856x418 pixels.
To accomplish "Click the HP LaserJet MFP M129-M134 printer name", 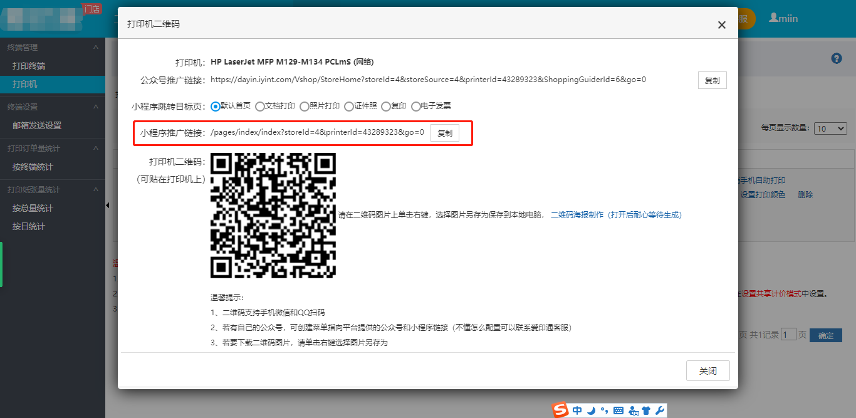I will coord(292,62).
